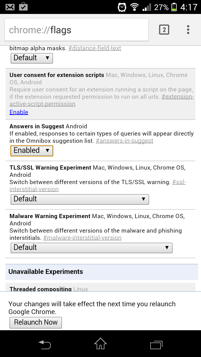Tap the alarm clock status icon
Screen dimensions: 201x357
[122, 7]
